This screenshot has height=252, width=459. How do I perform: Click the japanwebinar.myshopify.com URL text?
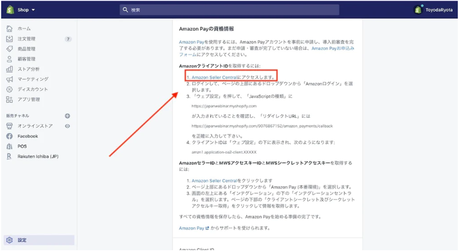tap(224, 106)
